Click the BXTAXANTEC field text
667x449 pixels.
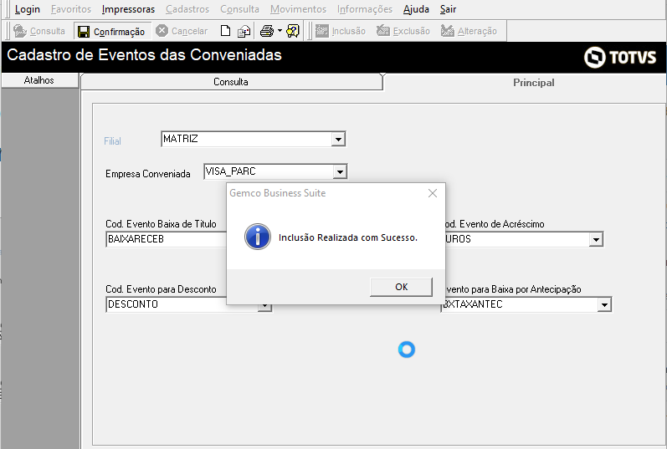tap(473, 304)
